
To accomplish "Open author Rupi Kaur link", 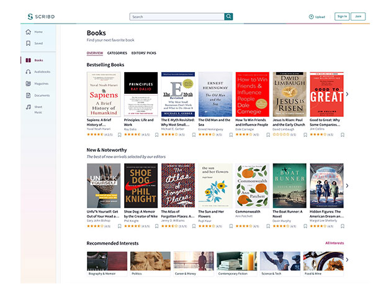I will (204, 221).
